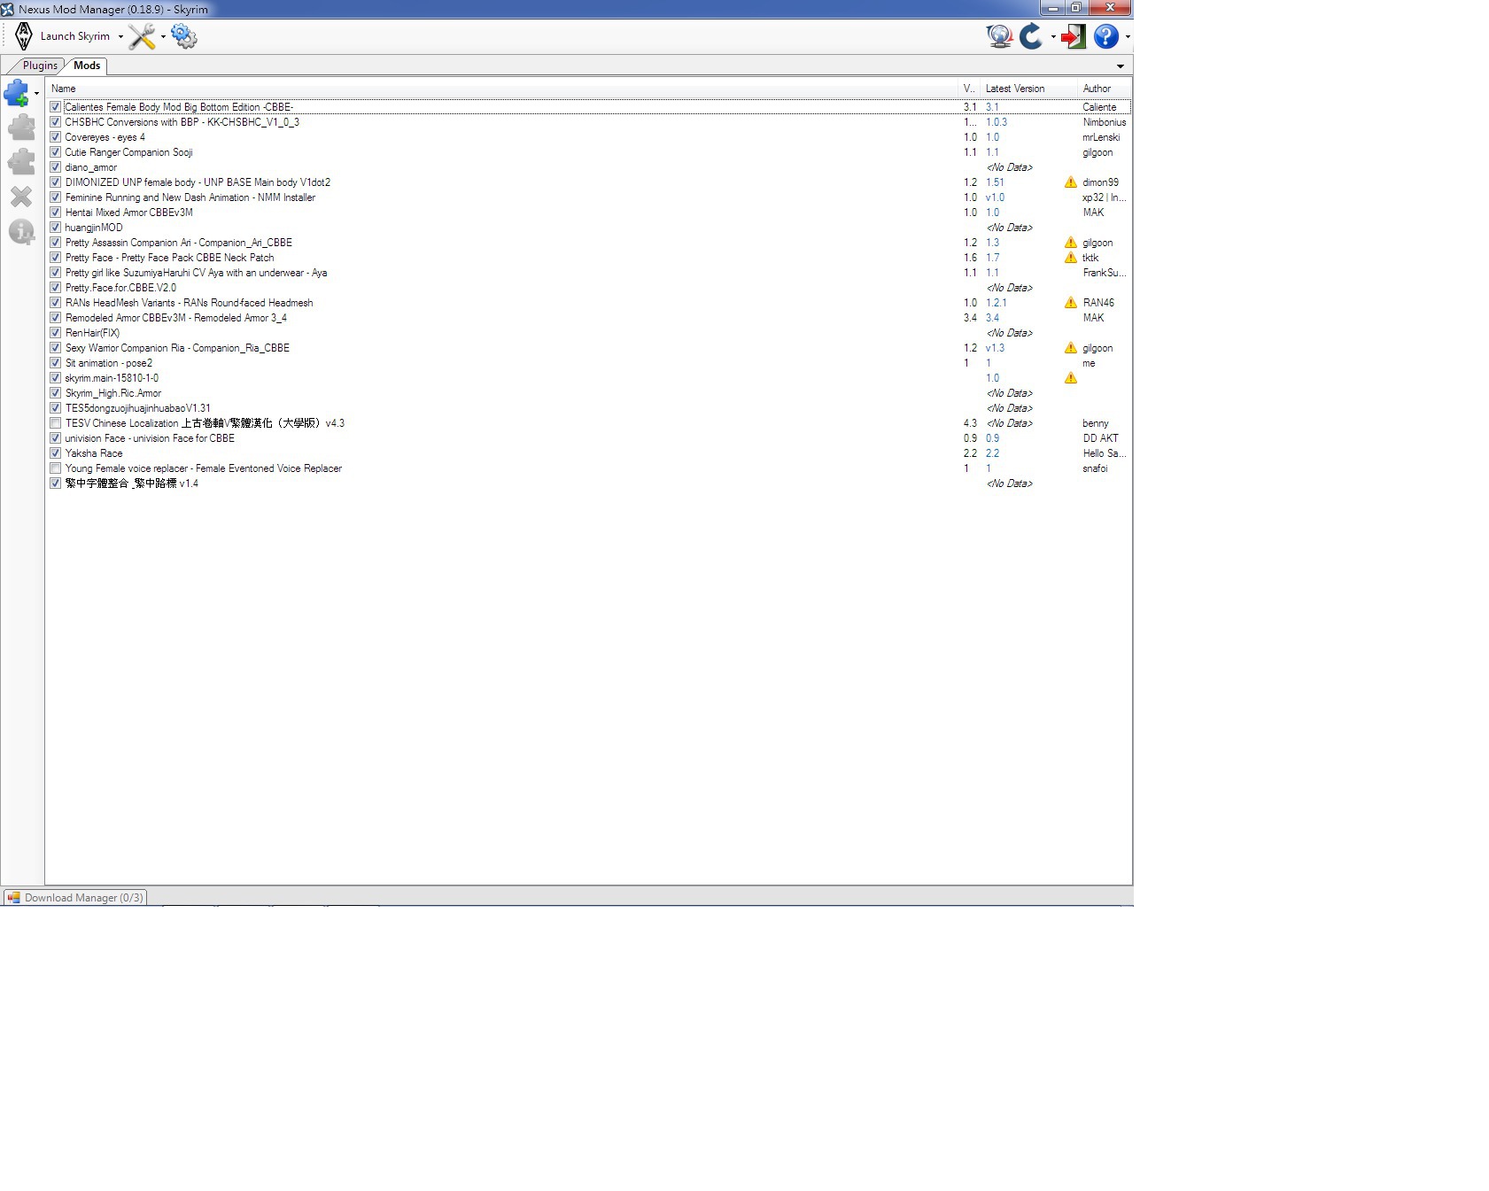Click the Skyrim logo launch icon
Screen dimensions: 1489x1191
coord(24,36)
